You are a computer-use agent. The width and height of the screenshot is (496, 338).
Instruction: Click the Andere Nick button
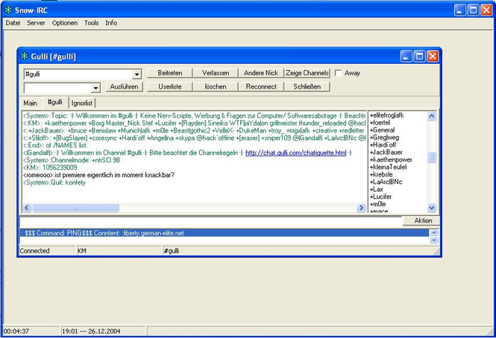[x=261, y=73]
